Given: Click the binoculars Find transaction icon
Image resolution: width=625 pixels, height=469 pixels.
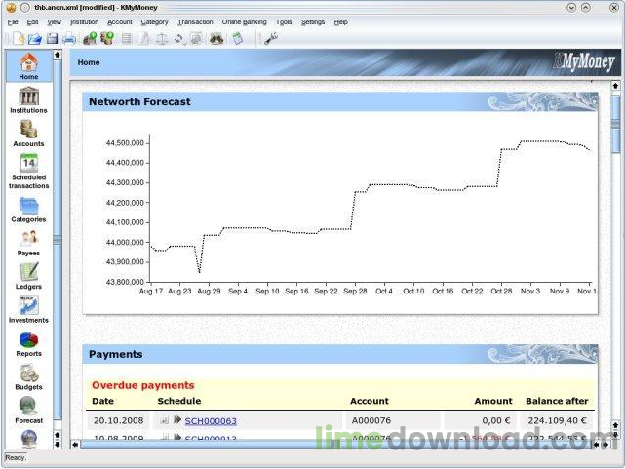Looking at the screenshot, I should point(216,38).
